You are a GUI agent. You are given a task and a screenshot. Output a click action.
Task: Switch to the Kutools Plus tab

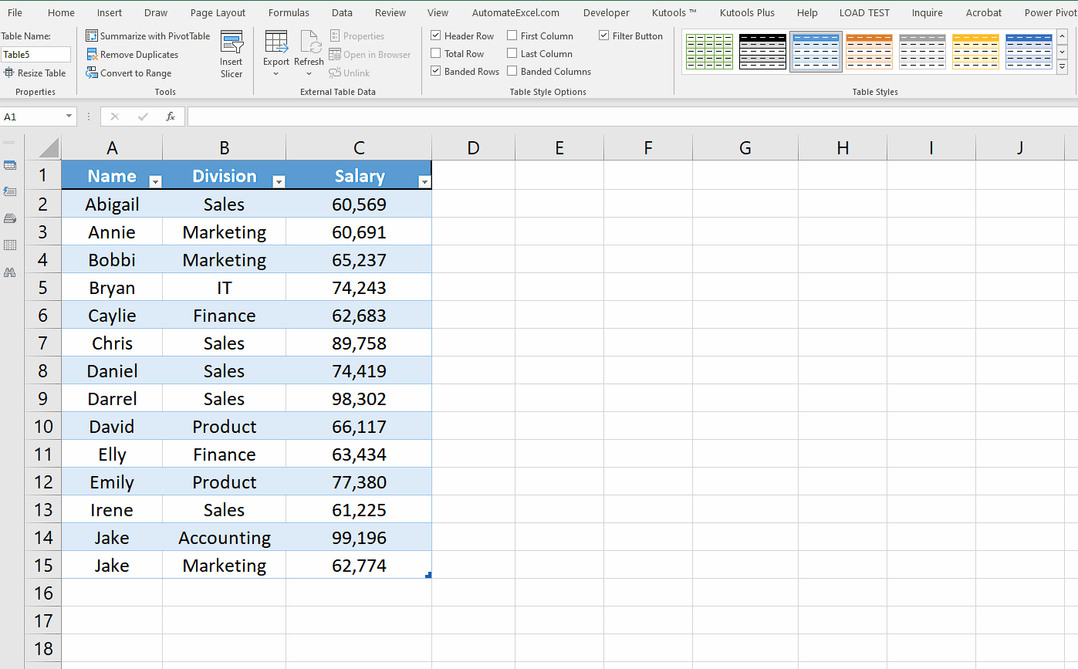(746, 12)
